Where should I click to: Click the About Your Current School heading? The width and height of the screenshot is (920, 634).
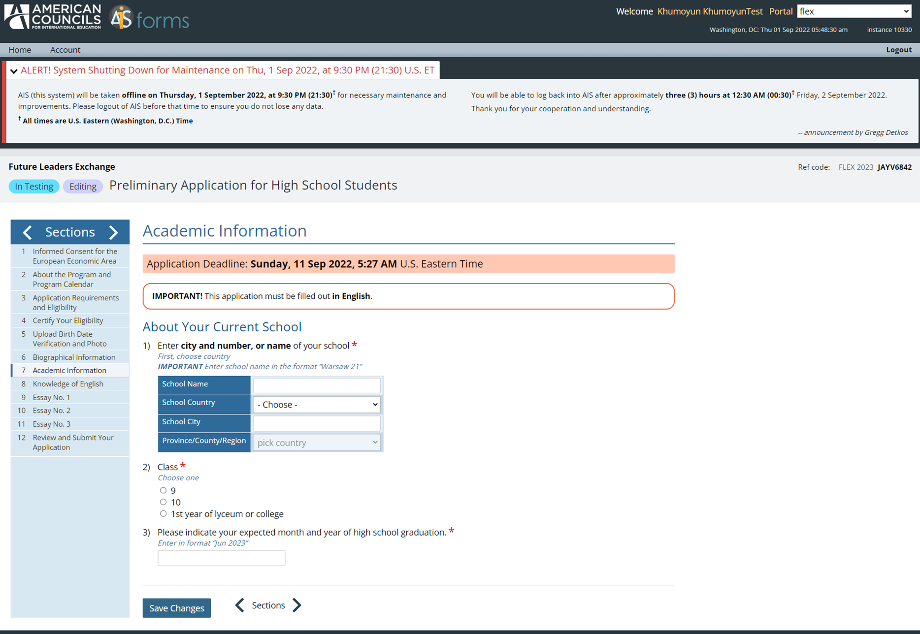coord(222,327)
